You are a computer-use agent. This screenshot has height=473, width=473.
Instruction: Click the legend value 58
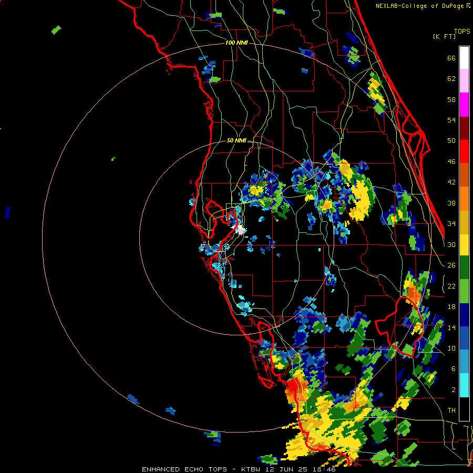[x=451, y=99]
